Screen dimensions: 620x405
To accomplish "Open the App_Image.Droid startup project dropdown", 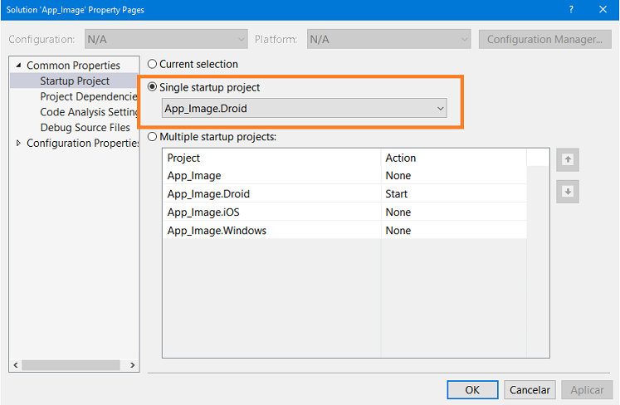I will tap(304, 109).
